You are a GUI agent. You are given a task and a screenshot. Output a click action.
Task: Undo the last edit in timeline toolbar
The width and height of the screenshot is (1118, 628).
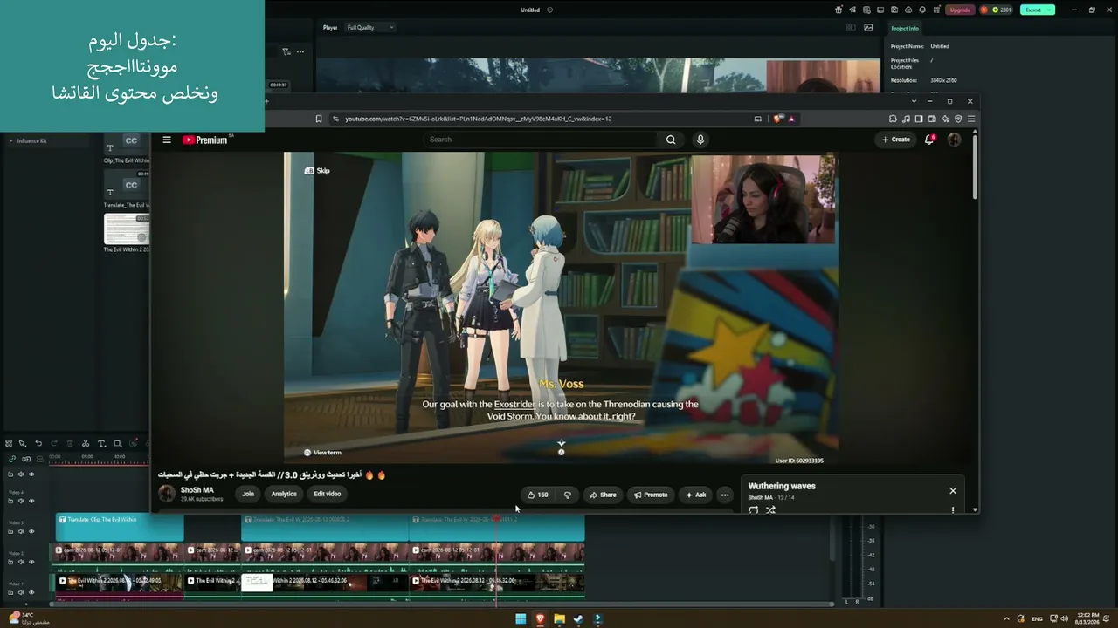point(38,443)
